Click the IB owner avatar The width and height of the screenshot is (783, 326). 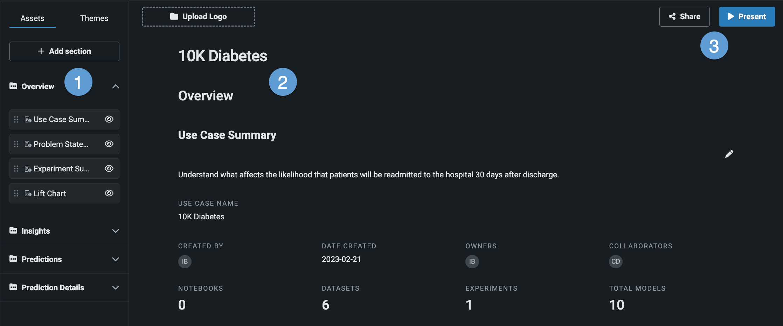point(472,261)
